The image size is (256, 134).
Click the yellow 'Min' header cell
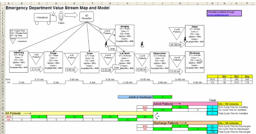[224, 77]
